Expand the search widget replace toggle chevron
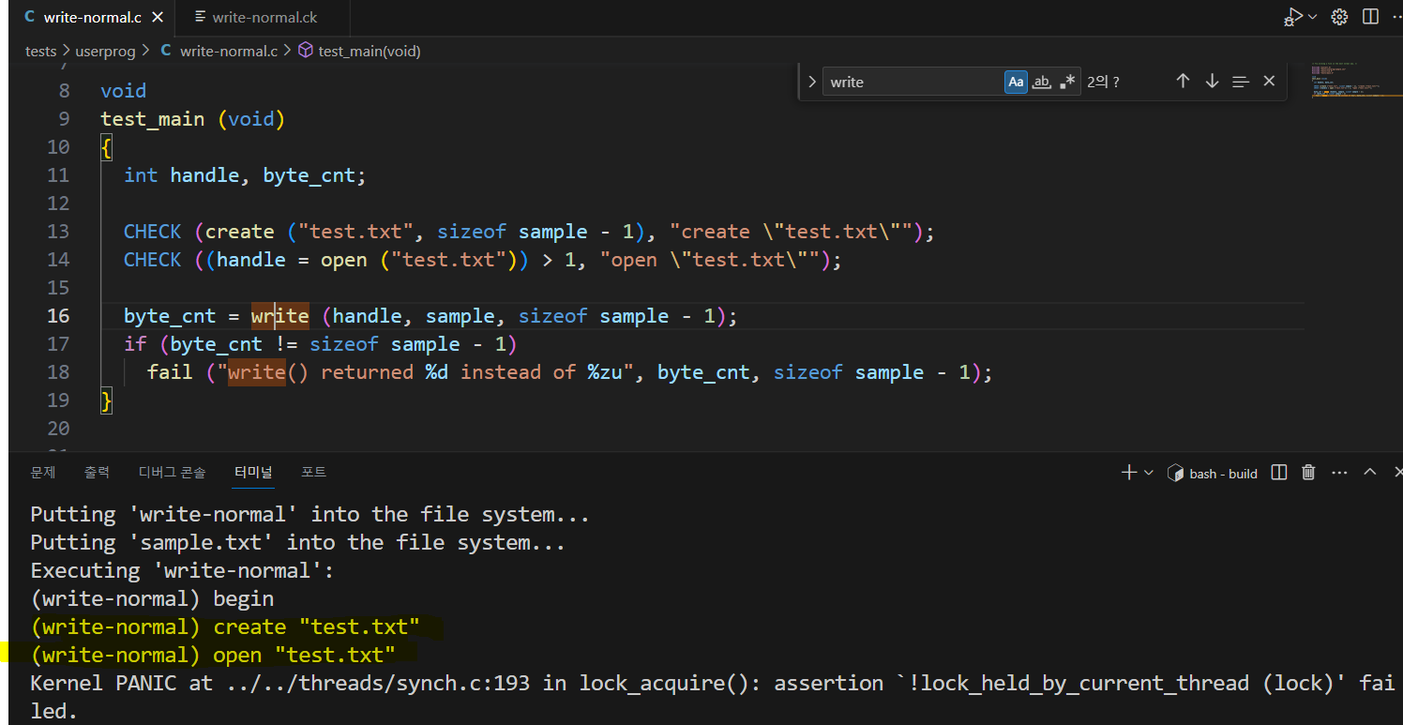Image resolution: width=1403 pixels, height=725 pixels. click(x=812, y=81)
